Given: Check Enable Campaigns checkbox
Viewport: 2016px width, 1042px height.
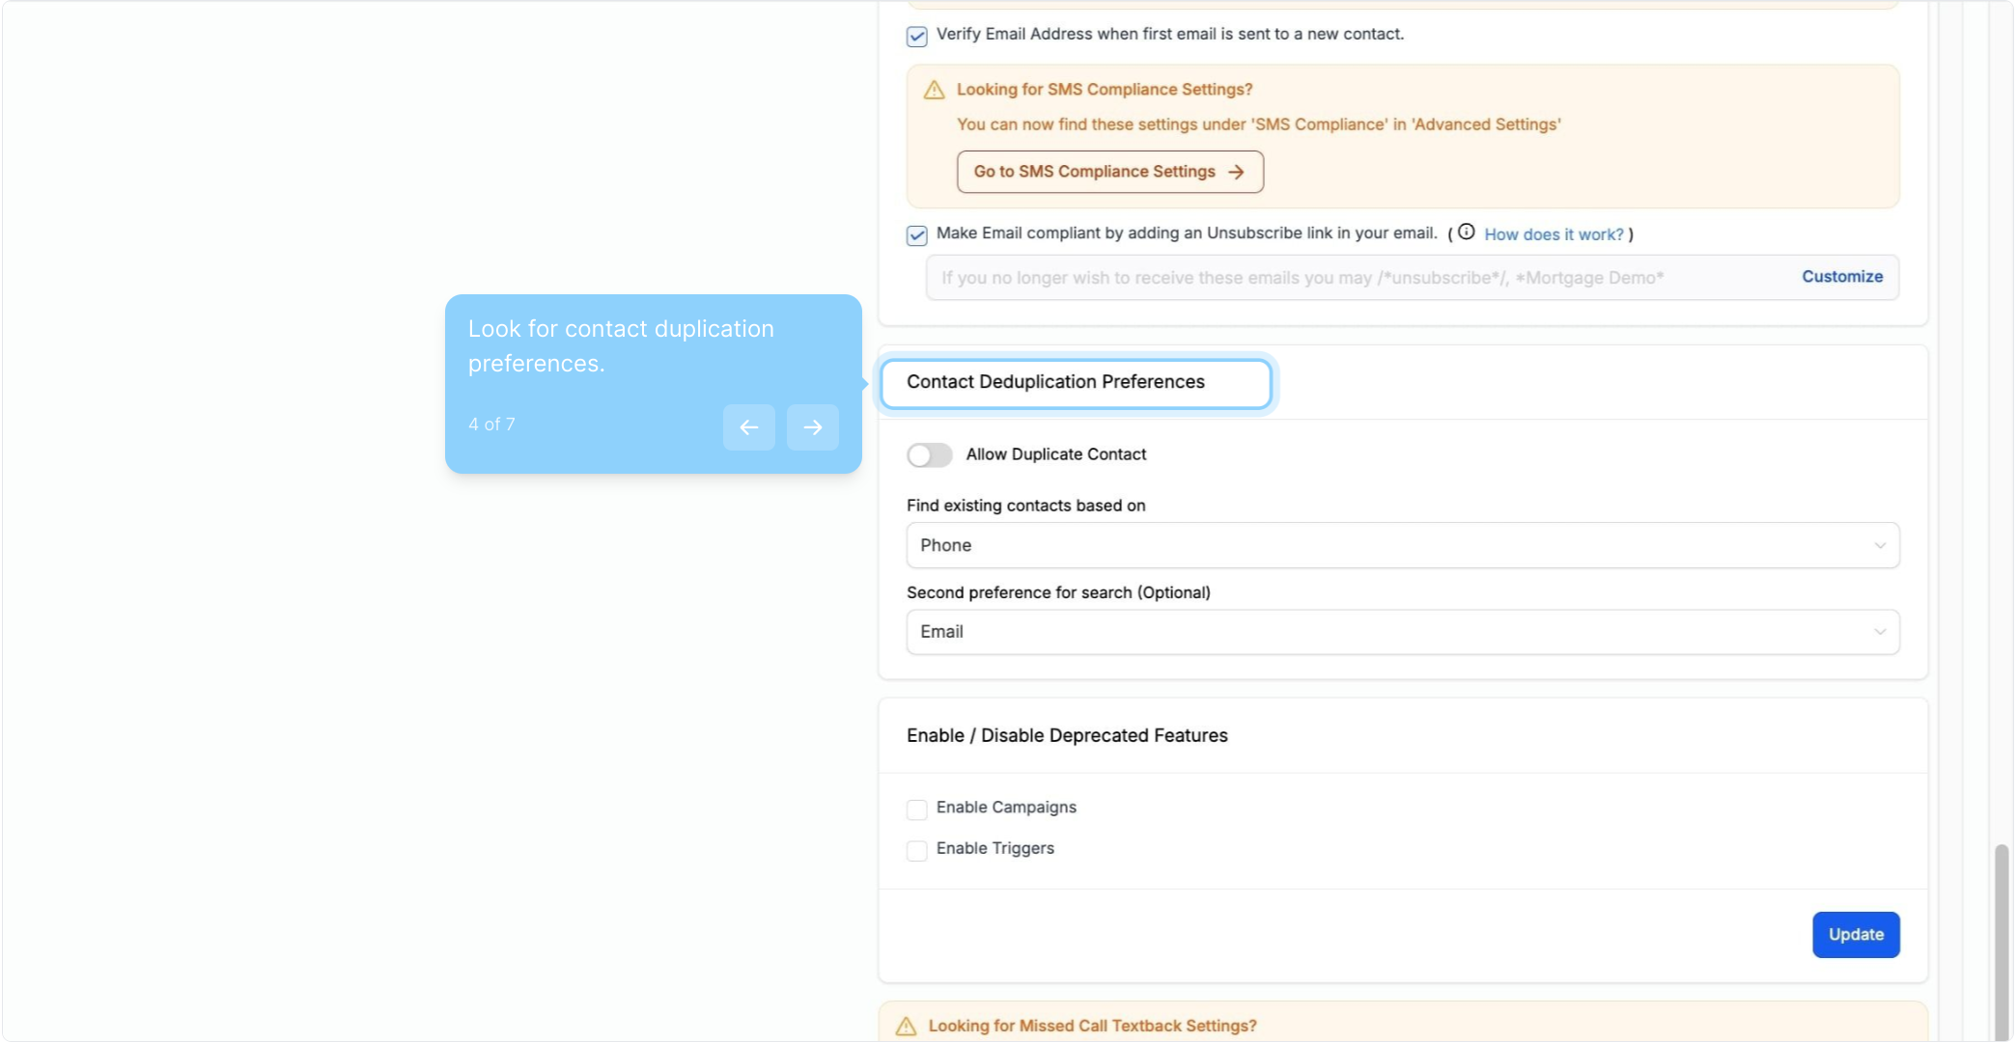Looking at the screenshot, I should click(x=916, y=809).
